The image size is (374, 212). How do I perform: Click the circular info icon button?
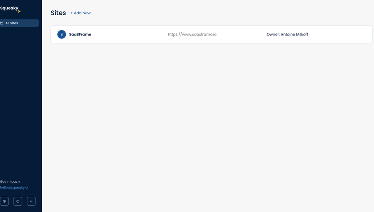18,201
